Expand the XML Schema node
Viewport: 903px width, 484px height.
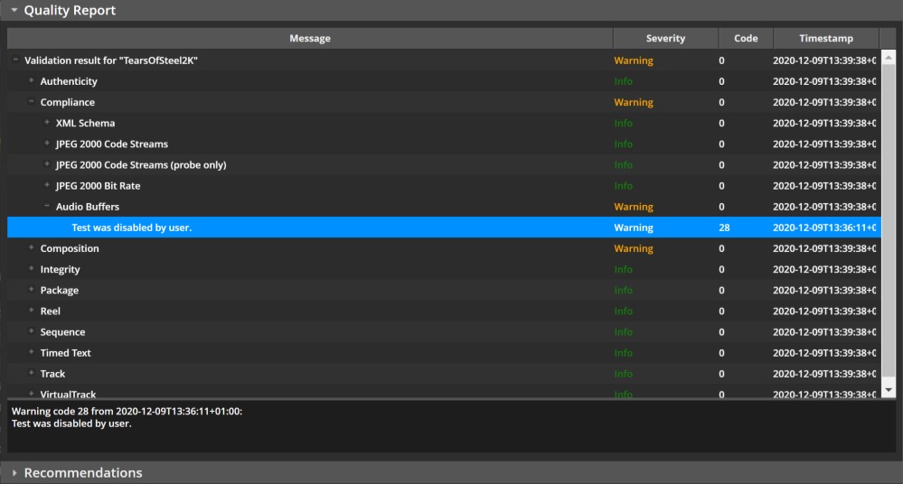point(47,123)
